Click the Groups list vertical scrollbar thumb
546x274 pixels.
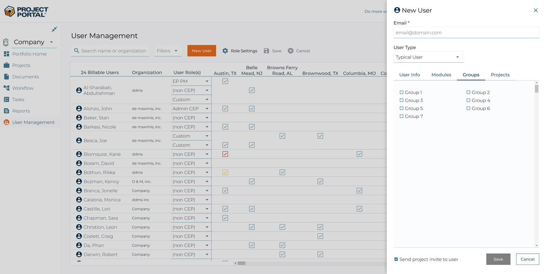[537, 89]
